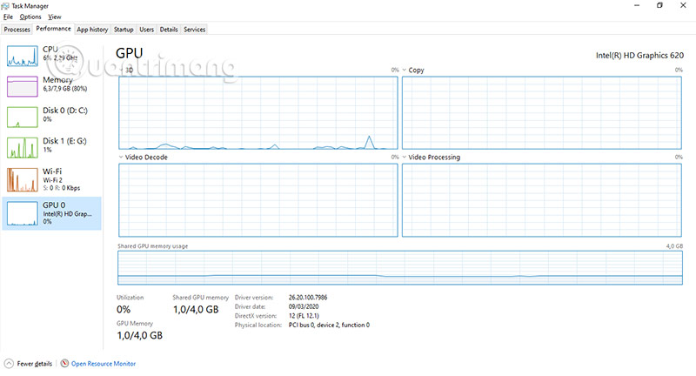Click the Task Manager title bar icon
The height and width of the screenshot is (376, 696).
(5, 6)
